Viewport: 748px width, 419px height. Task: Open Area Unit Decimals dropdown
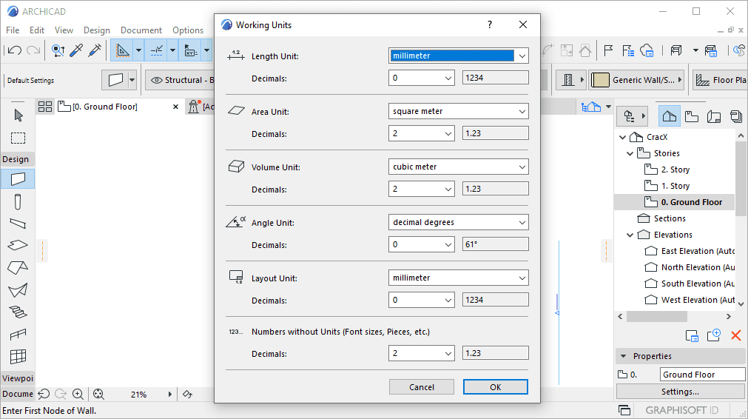(421, 134)
